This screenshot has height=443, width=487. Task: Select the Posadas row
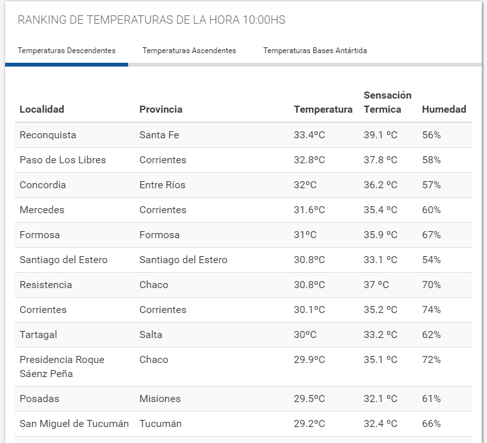(40, 399)
